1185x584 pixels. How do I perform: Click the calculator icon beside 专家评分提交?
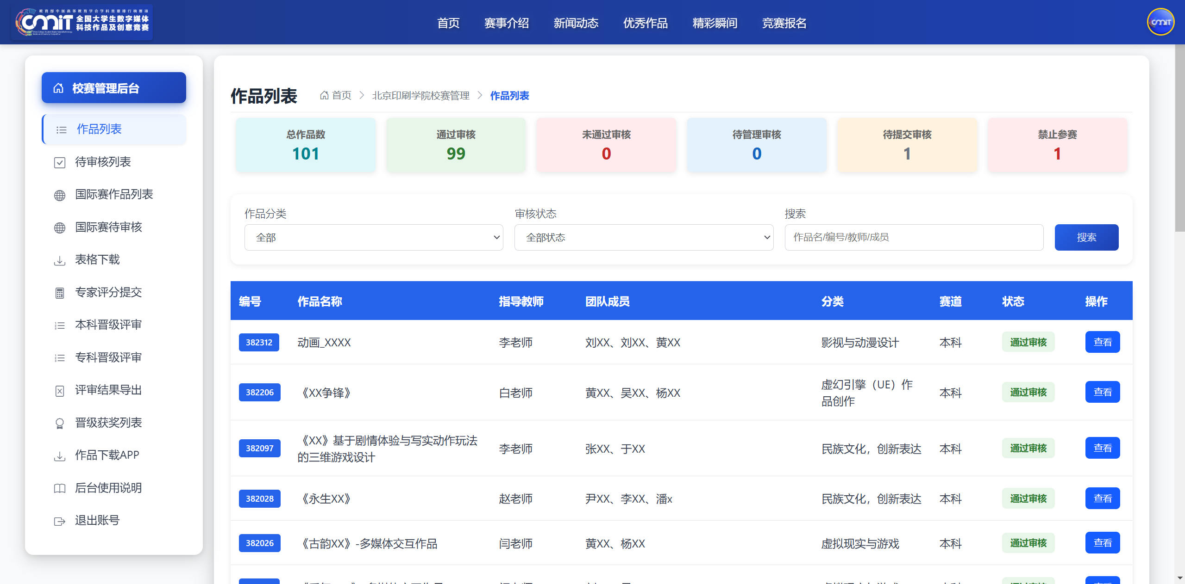tap(60, 293)
